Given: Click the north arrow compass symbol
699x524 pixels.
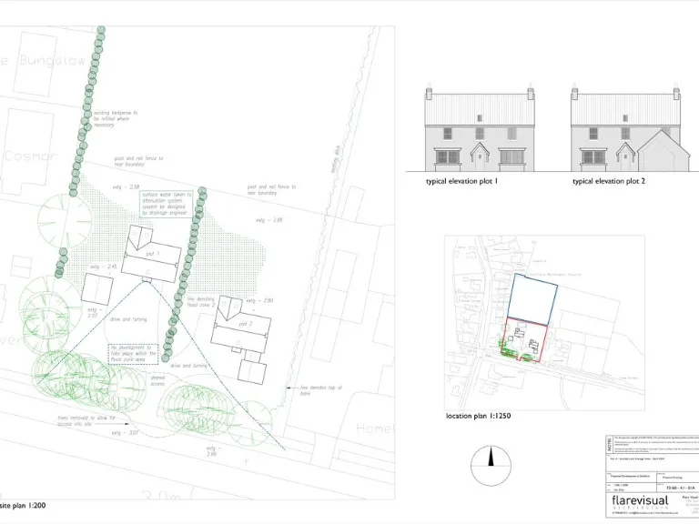Looking at the screenshot, I should click(491, 466).
